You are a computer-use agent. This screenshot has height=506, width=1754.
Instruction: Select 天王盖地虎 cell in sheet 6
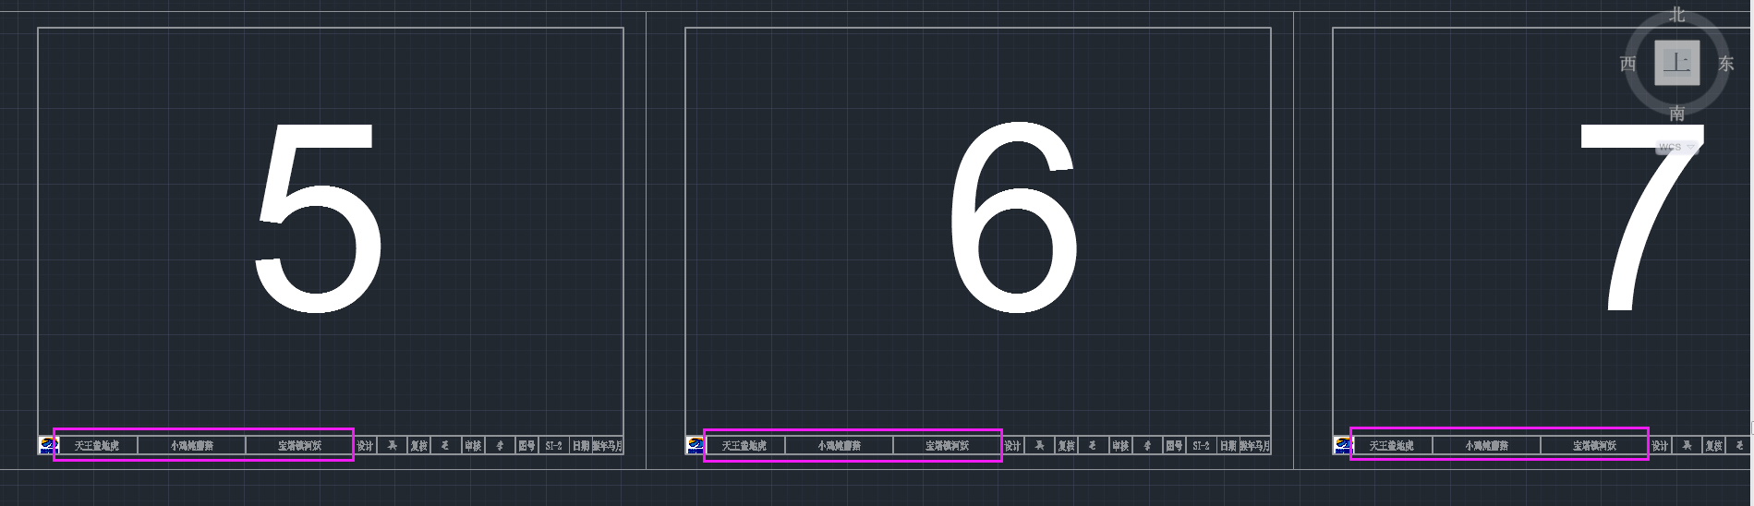(744, 445)
